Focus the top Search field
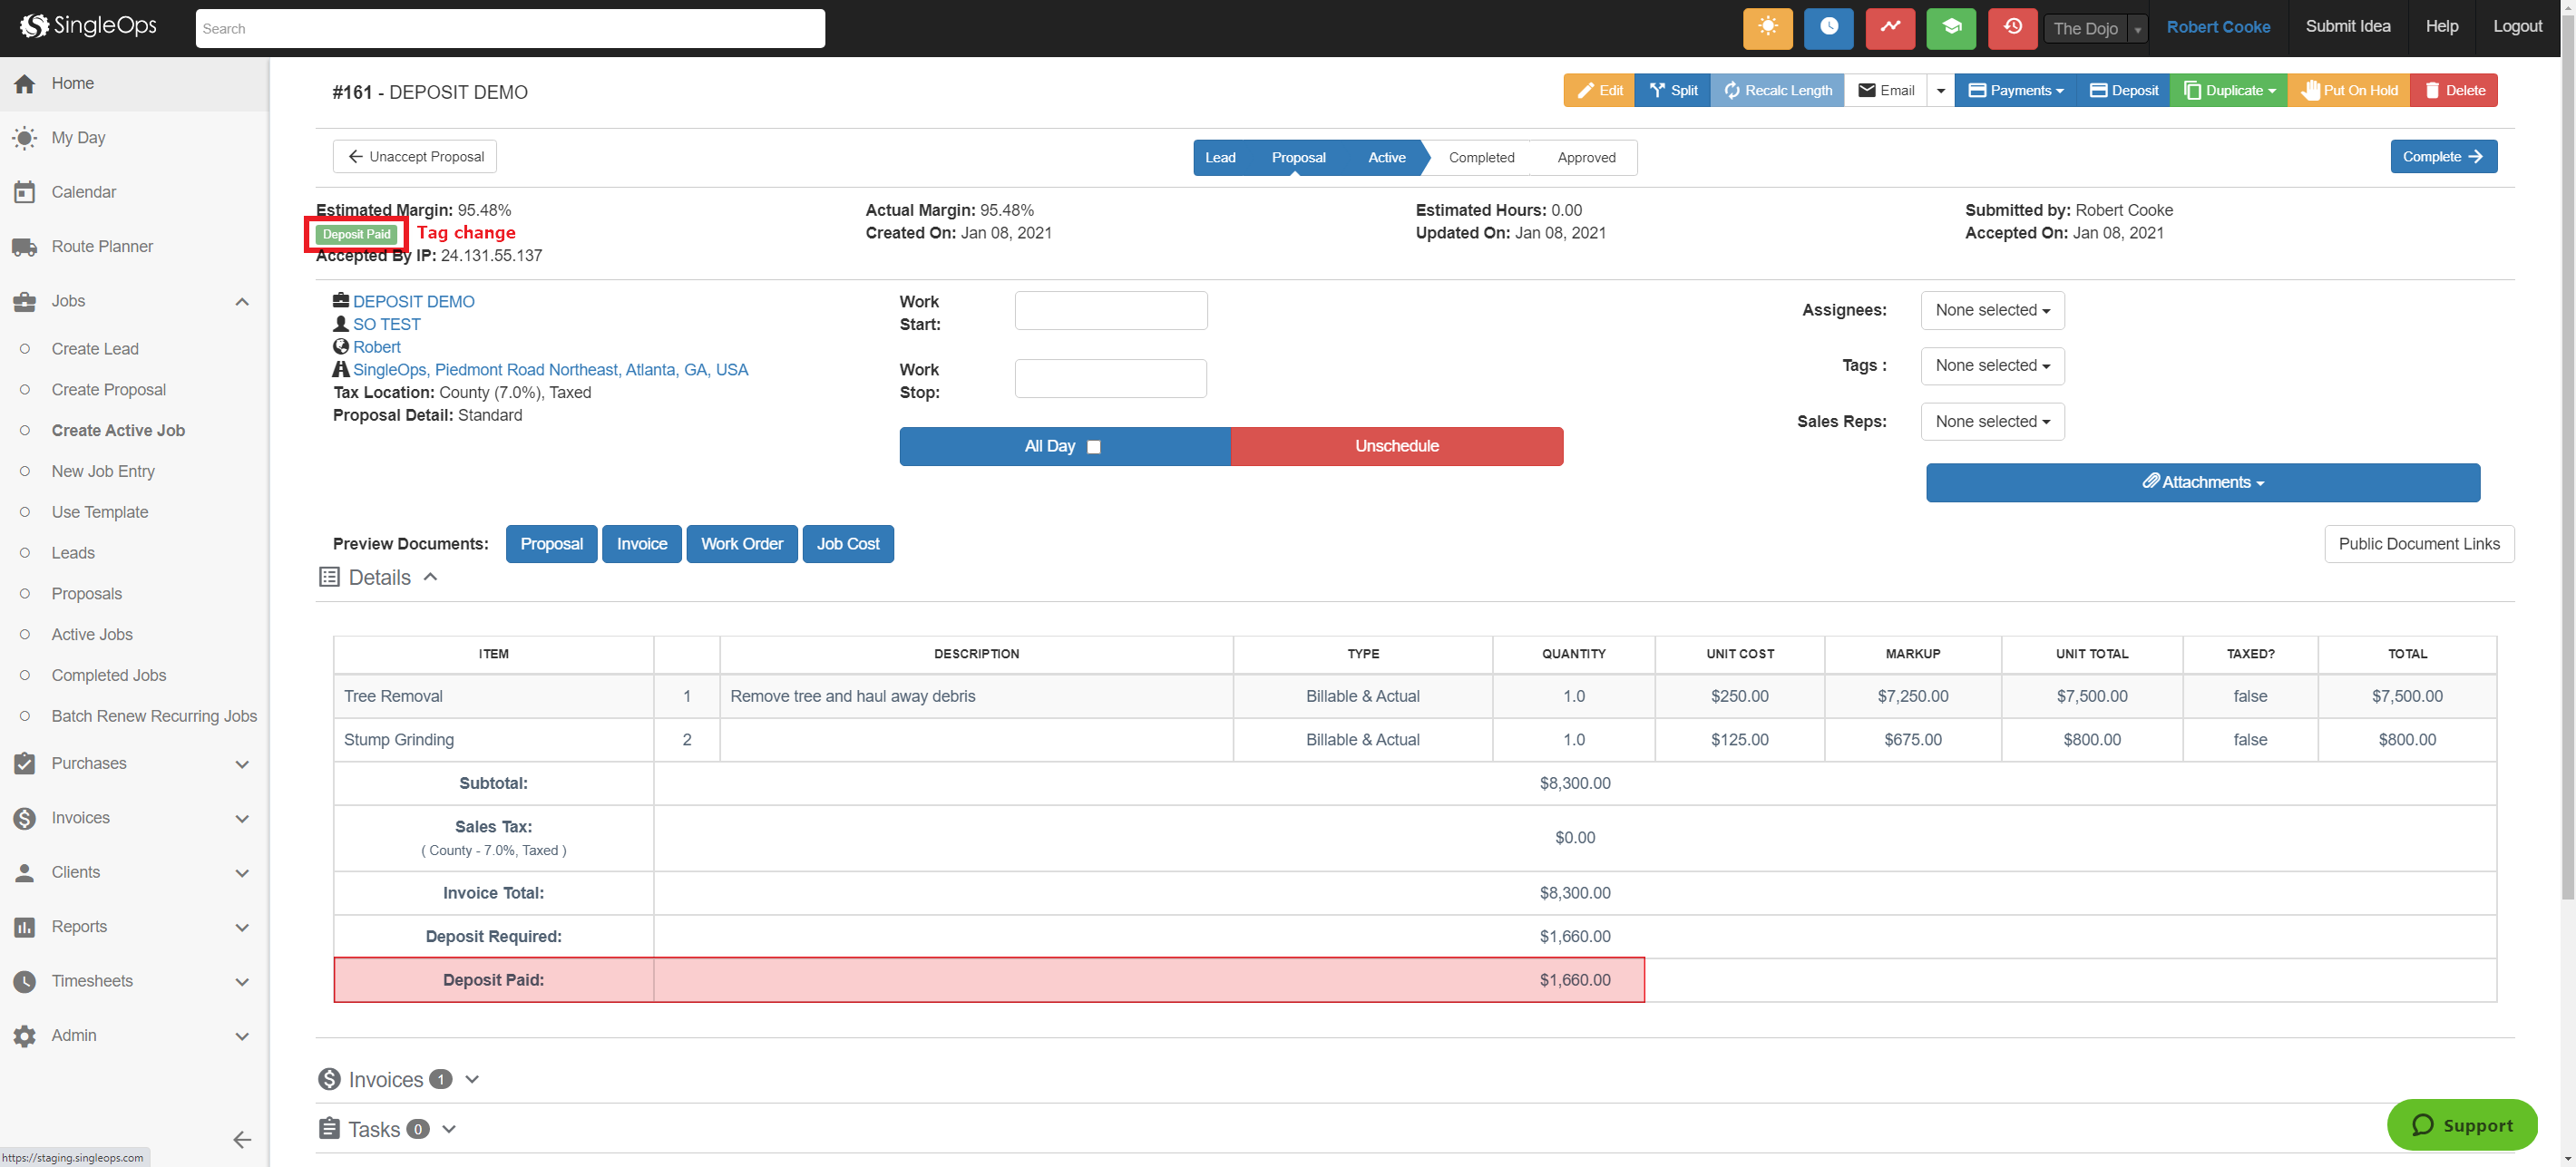This screenshot has width=2576, height=1167. click(x=510, y=28)
